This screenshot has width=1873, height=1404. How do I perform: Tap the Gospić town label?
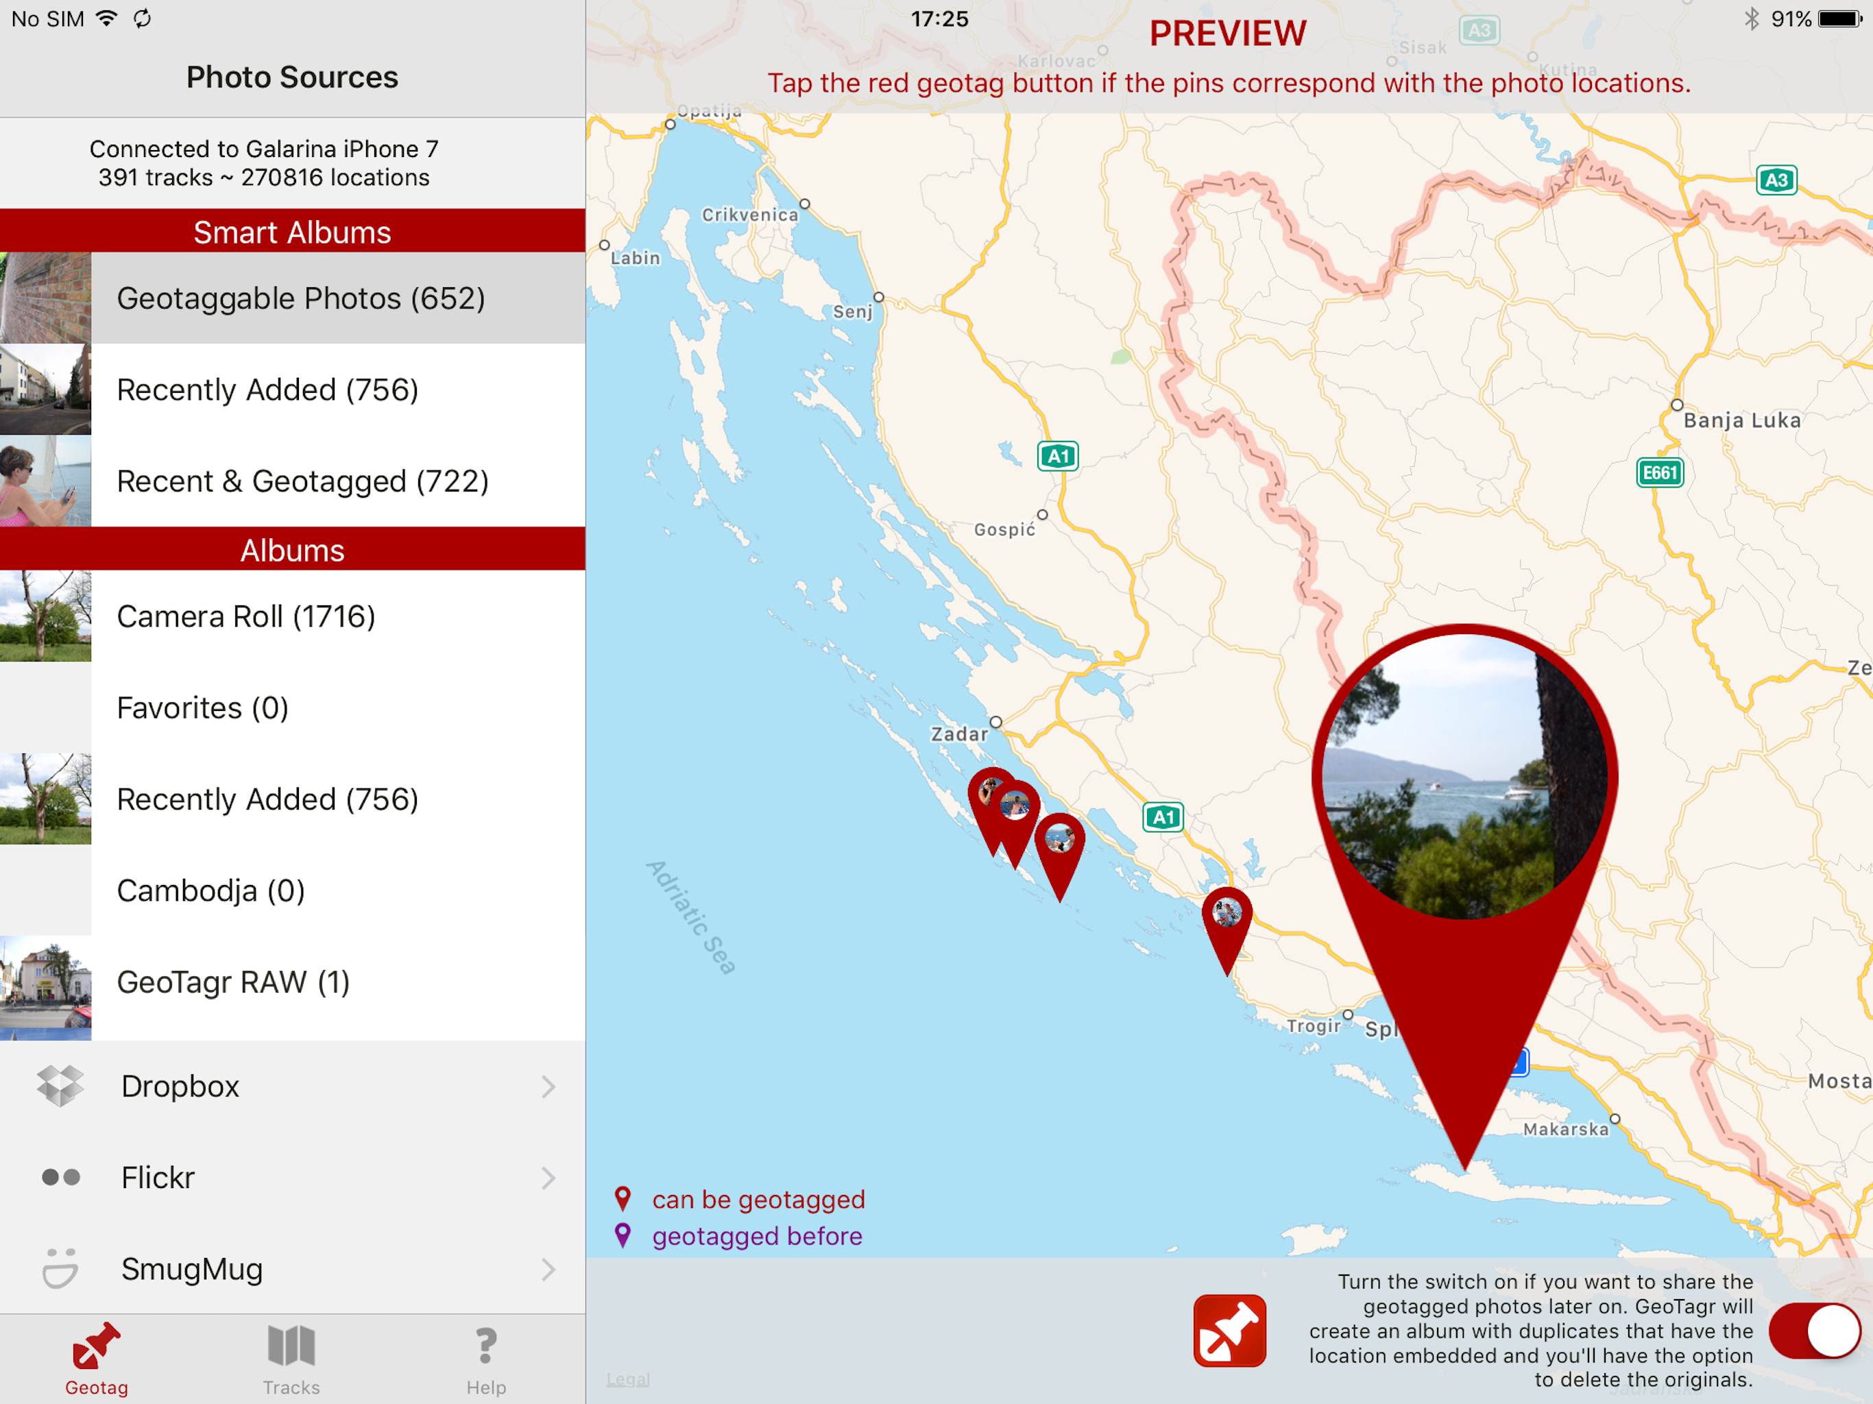click(1004, 530)
